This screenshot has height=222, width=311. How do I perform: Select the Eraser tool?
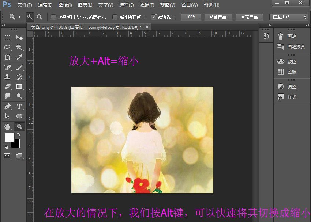click(7, 87)
